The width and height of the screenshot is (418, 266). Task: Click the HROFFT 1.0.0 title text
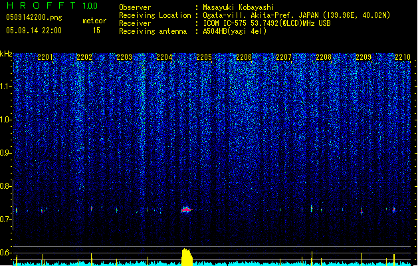(x=52, y=5)
